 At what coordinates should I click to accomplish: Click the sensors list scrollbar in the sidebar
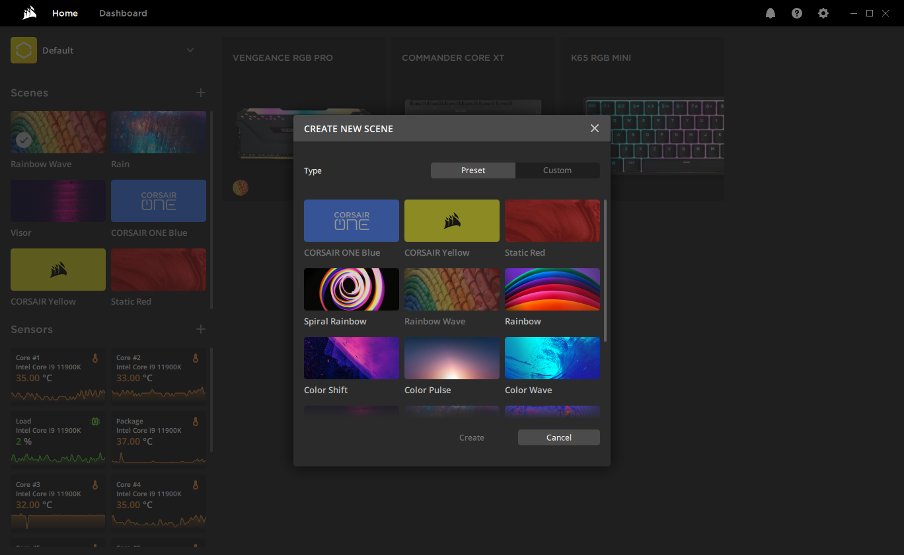[x=211, y=400]
